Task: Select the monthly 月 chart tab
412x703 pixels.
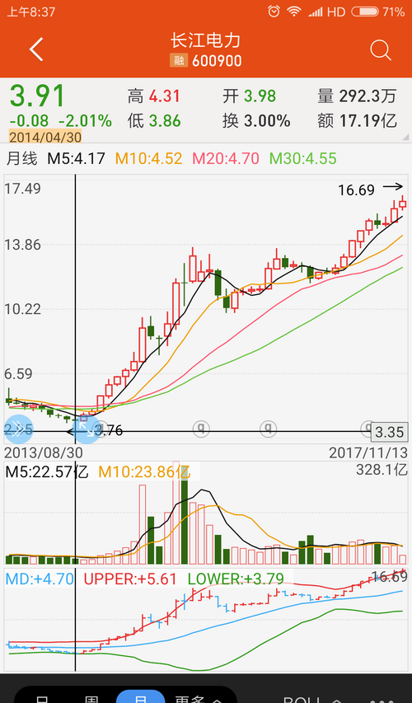Action: [140, 697]
